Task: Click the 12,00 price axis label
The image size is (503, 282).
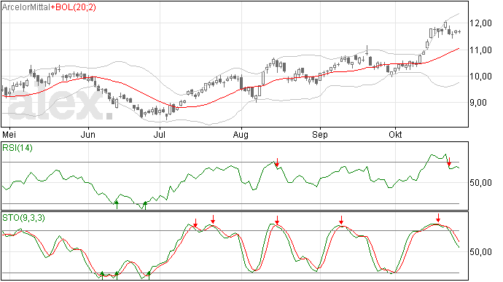Action: 480,23
